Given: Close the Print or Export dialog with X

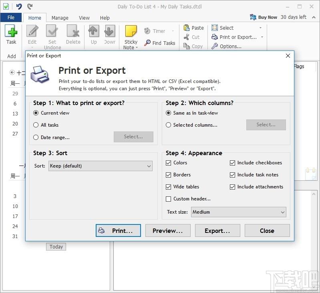Looking at the screenshot, I should click(x=288, y=56).
